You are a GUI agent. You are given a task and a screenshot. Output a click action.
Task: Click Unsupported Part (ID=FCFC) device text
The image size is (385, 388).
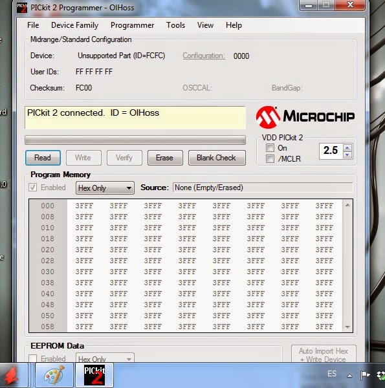coord(121,56)
